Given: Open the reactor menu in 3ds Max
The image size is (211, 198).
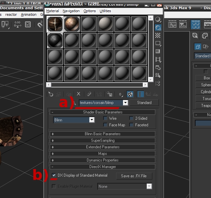Looking at the screenshot, I should pos(11,14).
